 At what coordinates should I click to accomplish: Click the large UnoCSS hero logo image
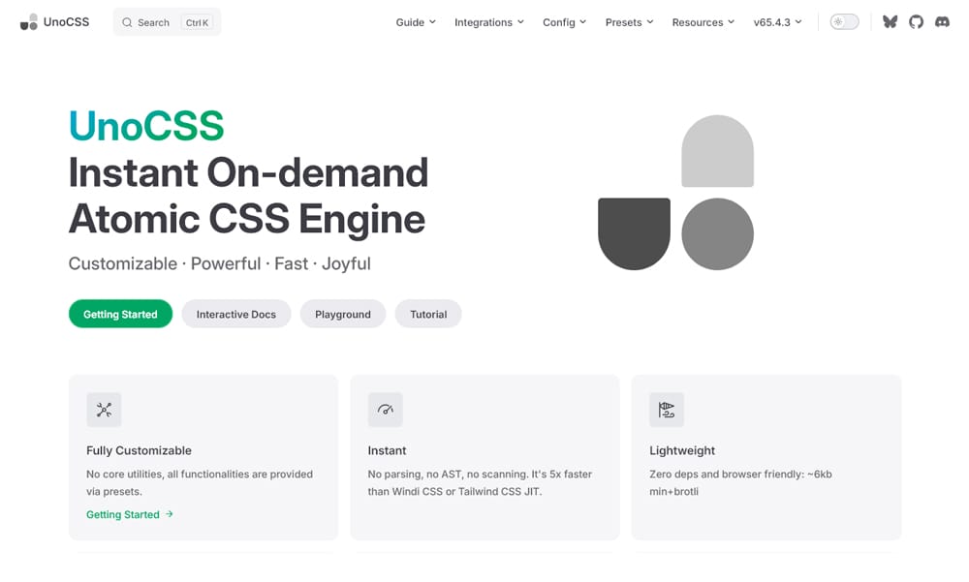675,193
